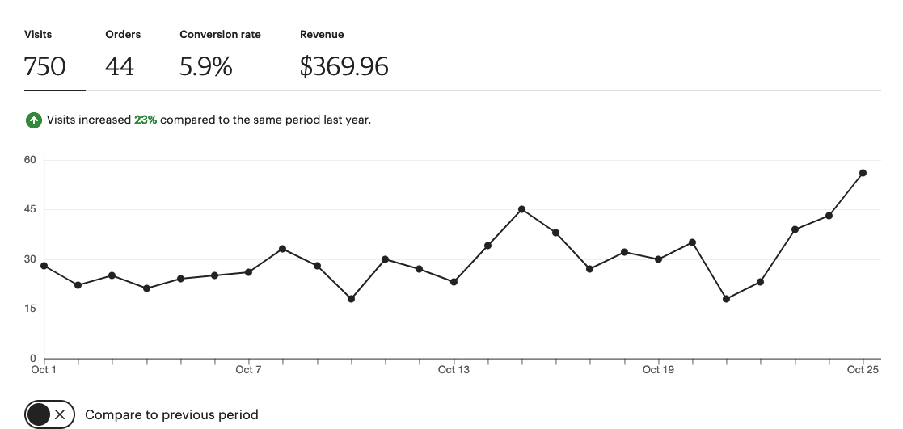Click the green upward arrow increase icon
The image size is (903, 429).
pos(34,120)
